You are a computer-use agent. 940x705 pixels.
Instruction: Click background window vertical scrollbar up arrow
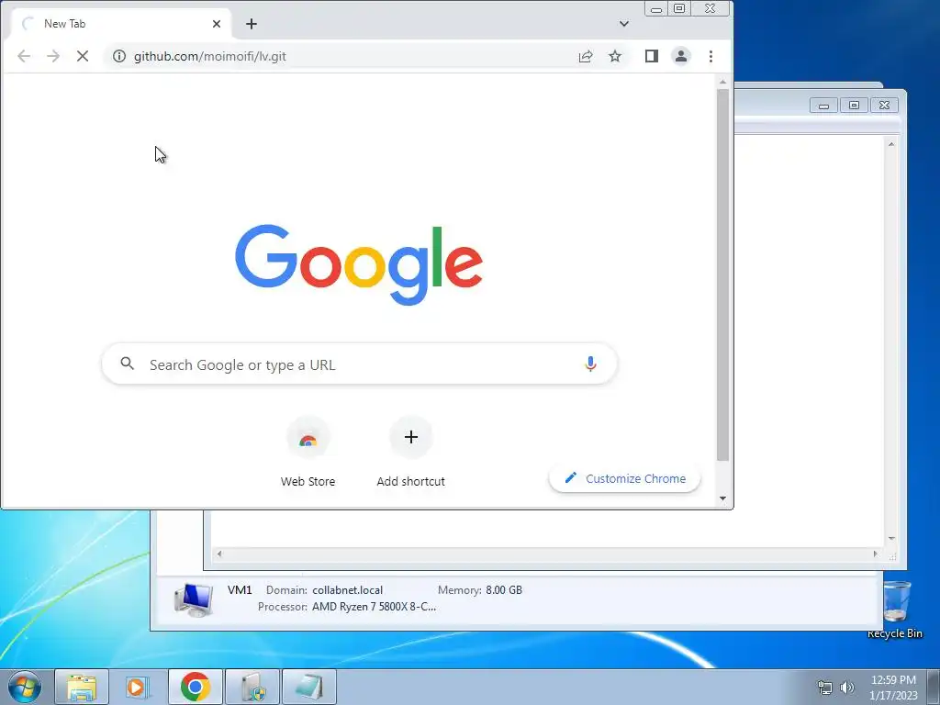tap(891, 144)
